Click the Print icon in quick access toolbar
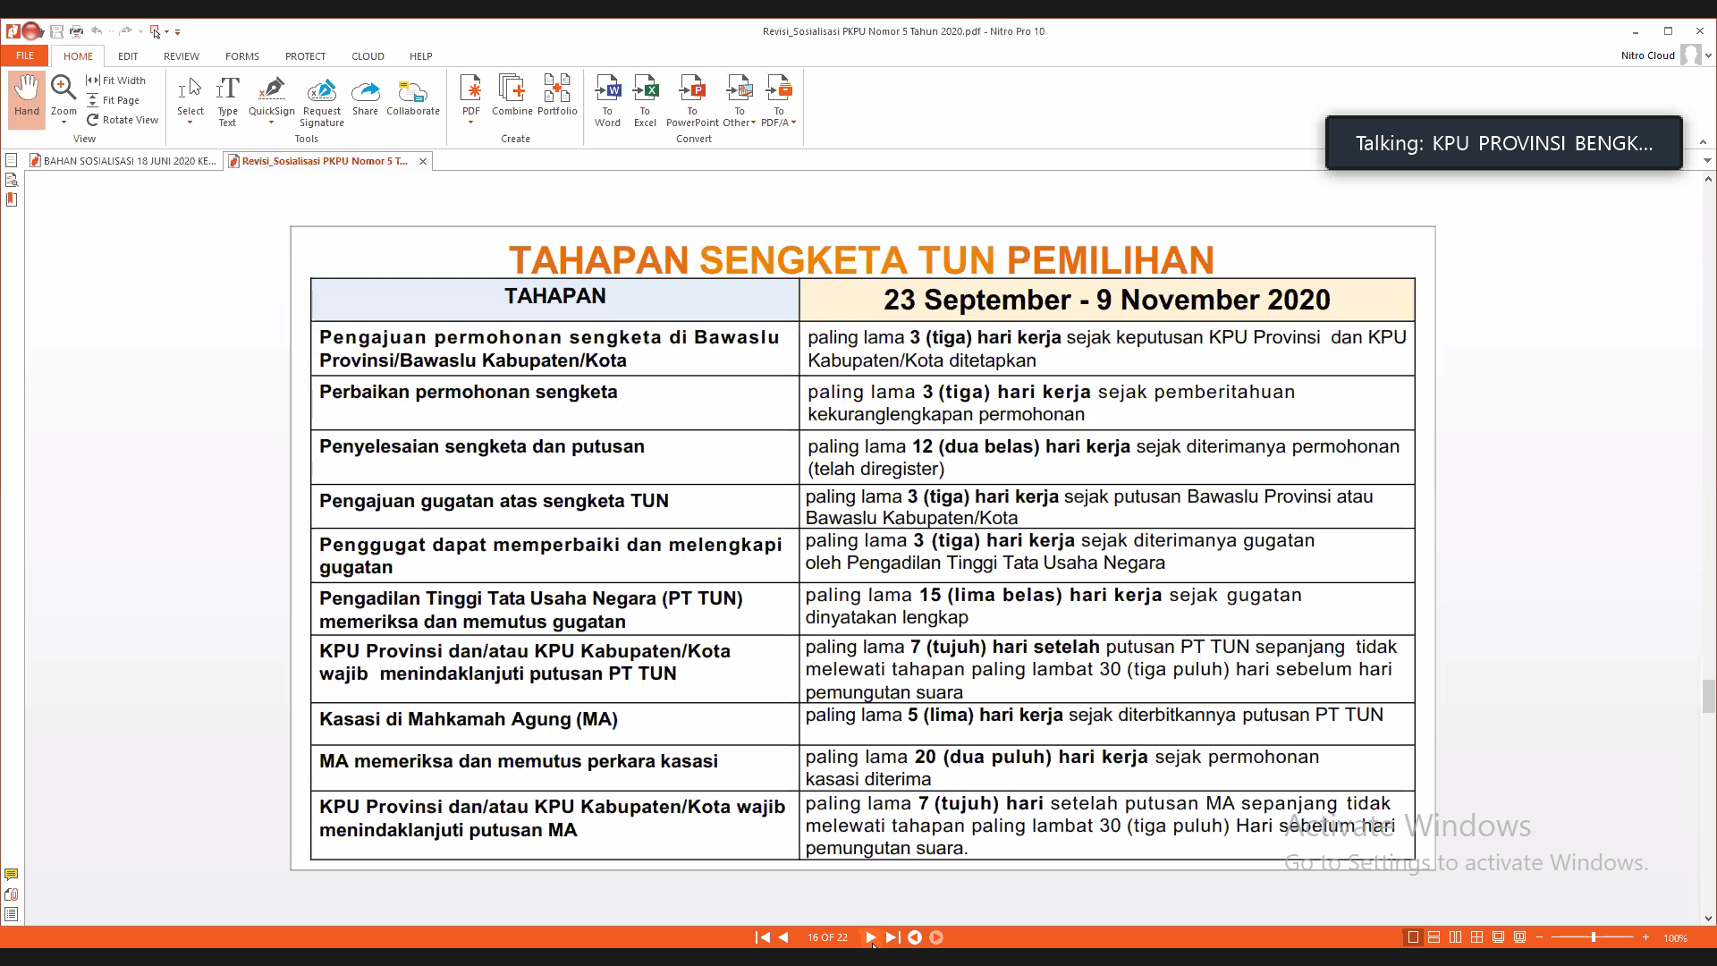 (x=76, y=31)
